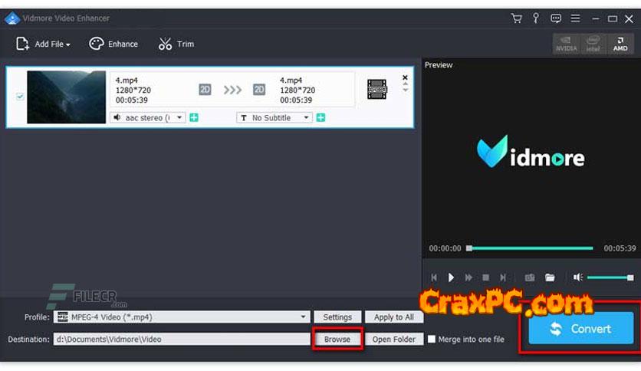Viewport: 641px width, 371px height.
Task: Browse for destination folder
Action: 337,339
